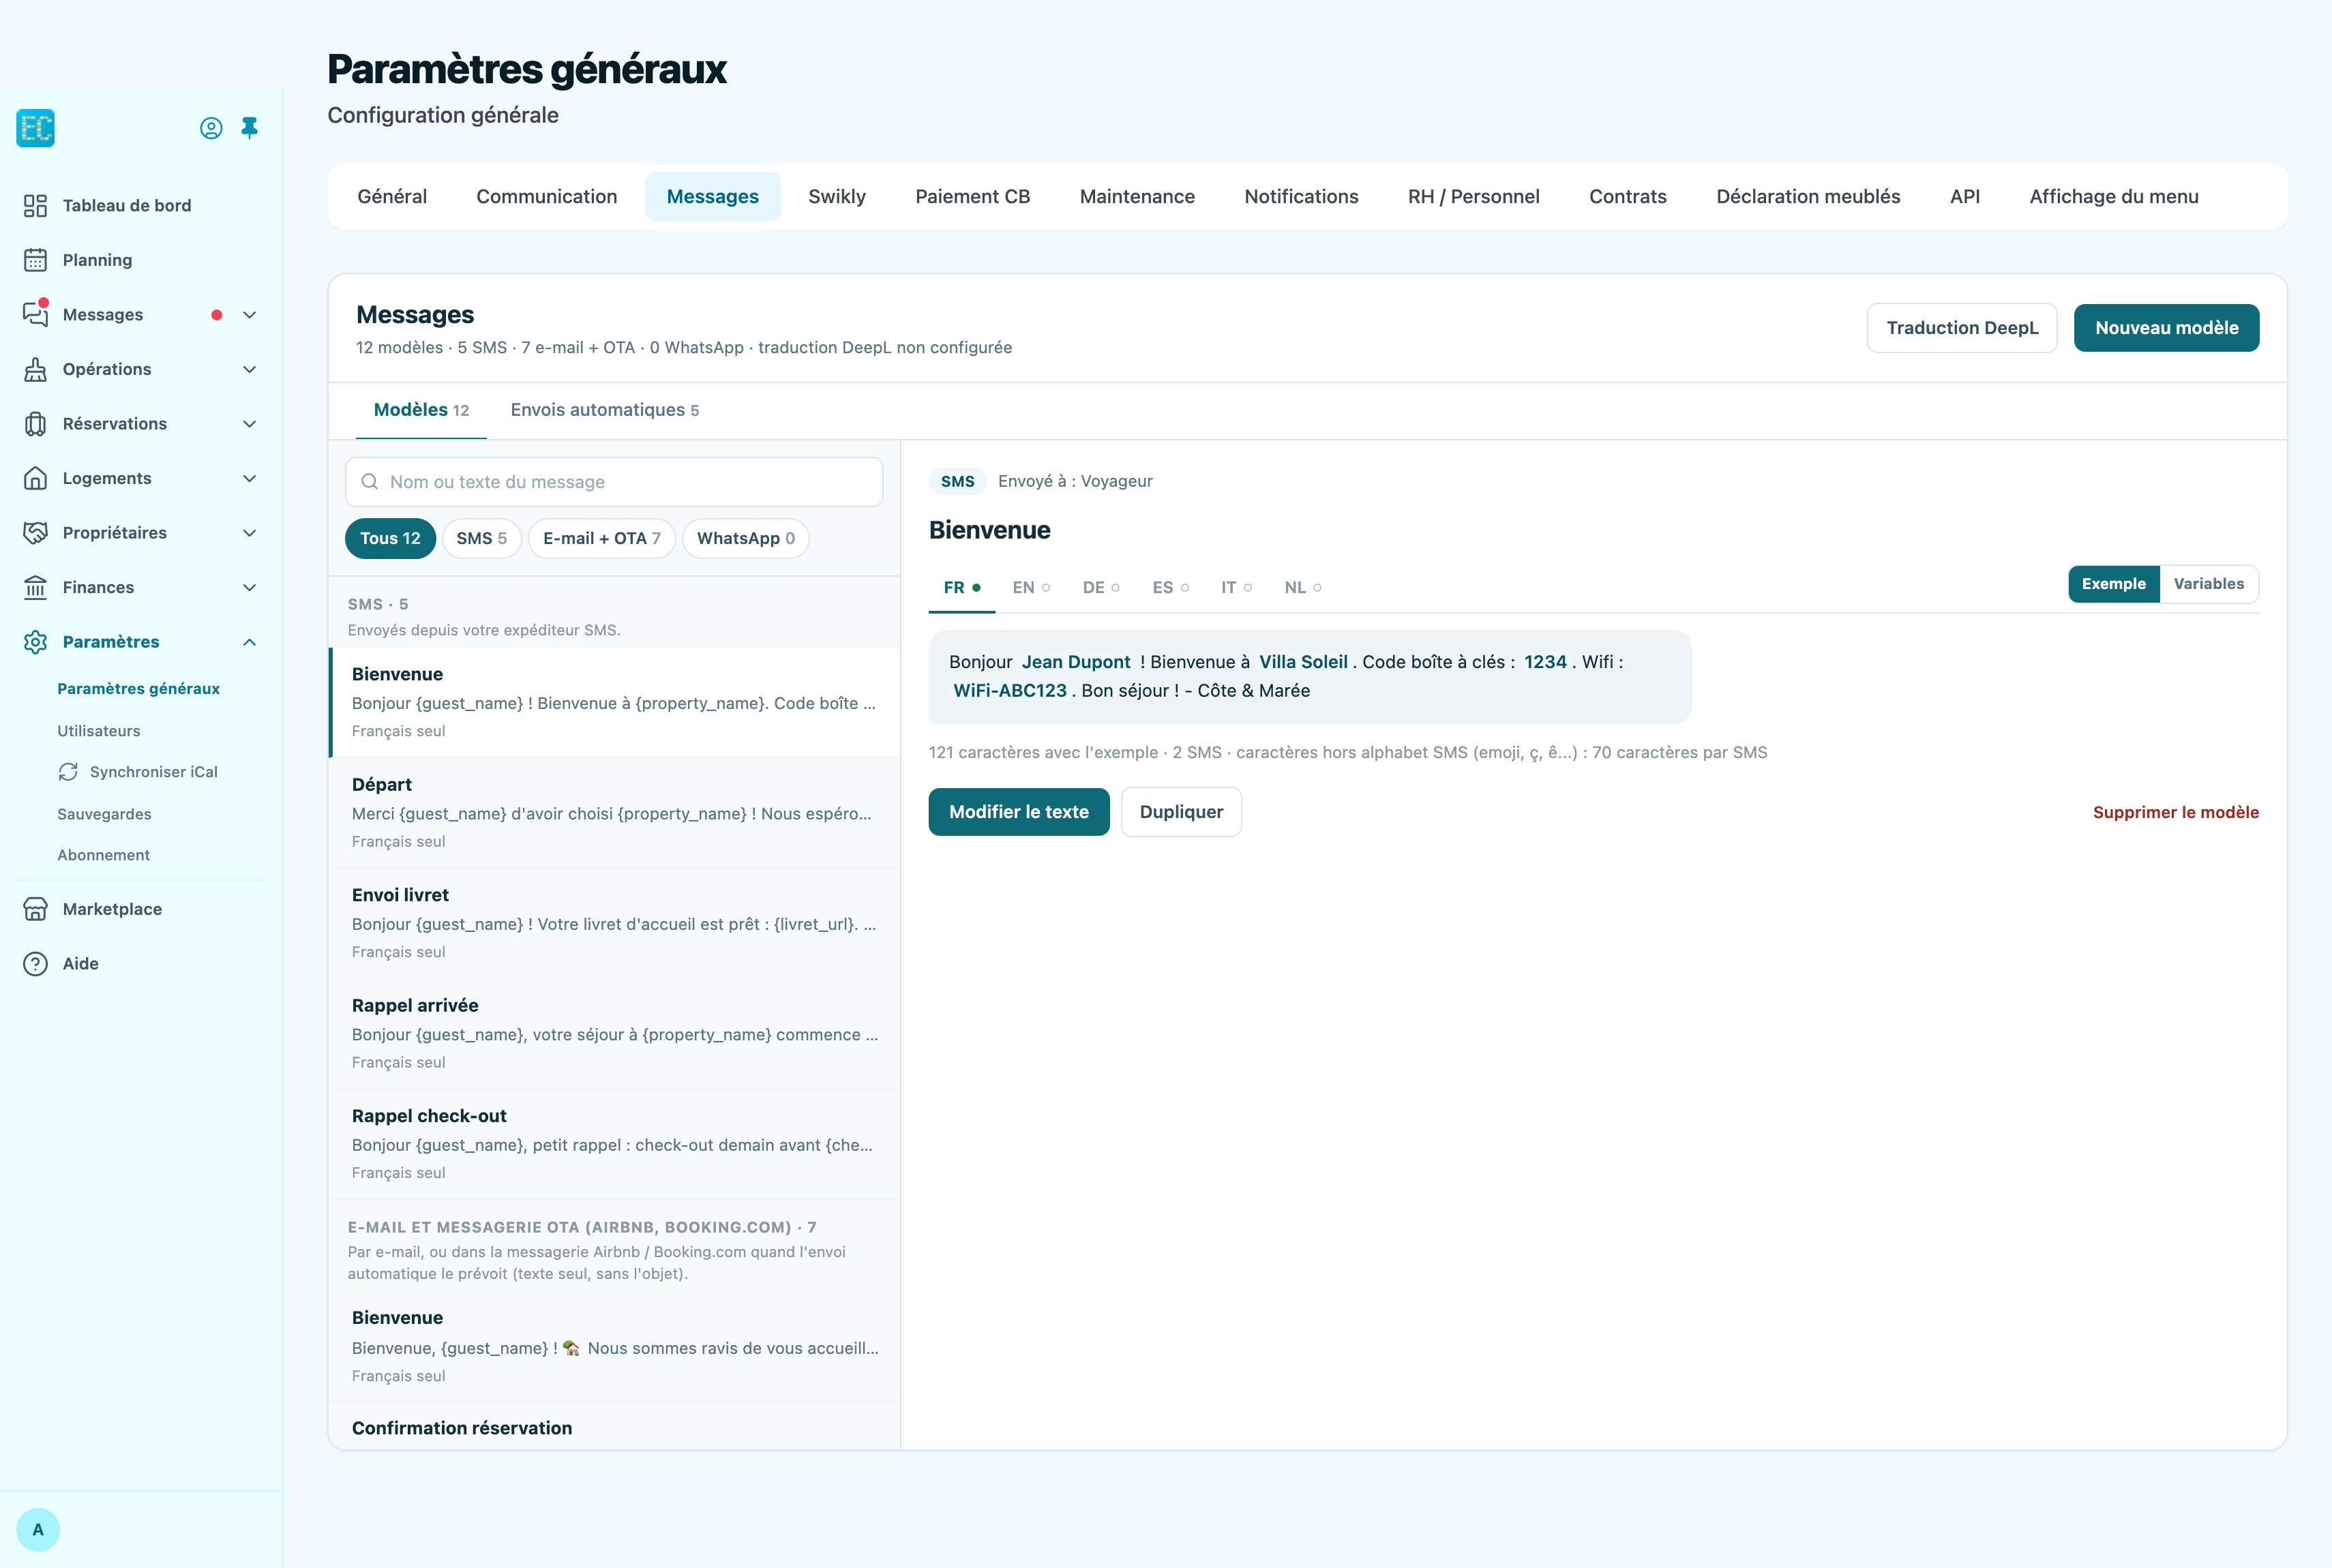Click the message search input field
The image size is (2332, 1568).
pos(614,482)
